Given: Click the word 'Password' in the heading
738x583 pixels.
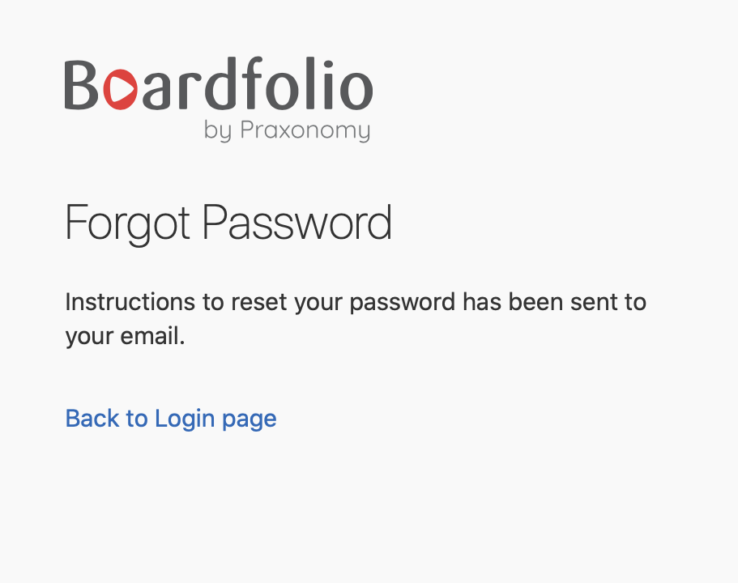Looking at the screenshot, I should 297,222.
